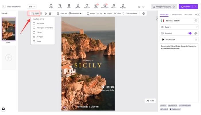
Task: Choose Cerchio crop shape
Action: [43, 32]
